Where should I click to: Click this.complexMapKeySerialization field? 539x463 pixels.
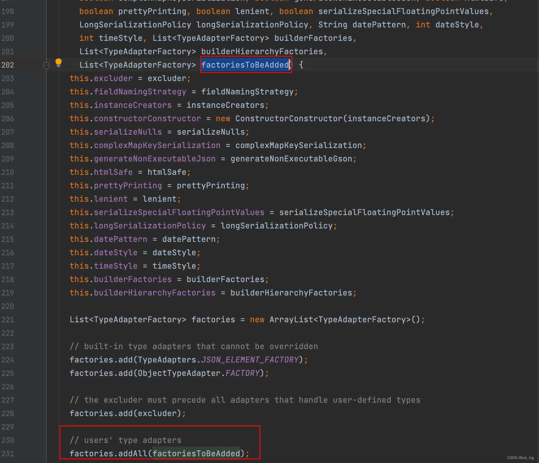pyautogui.click(x=145, y=145)
